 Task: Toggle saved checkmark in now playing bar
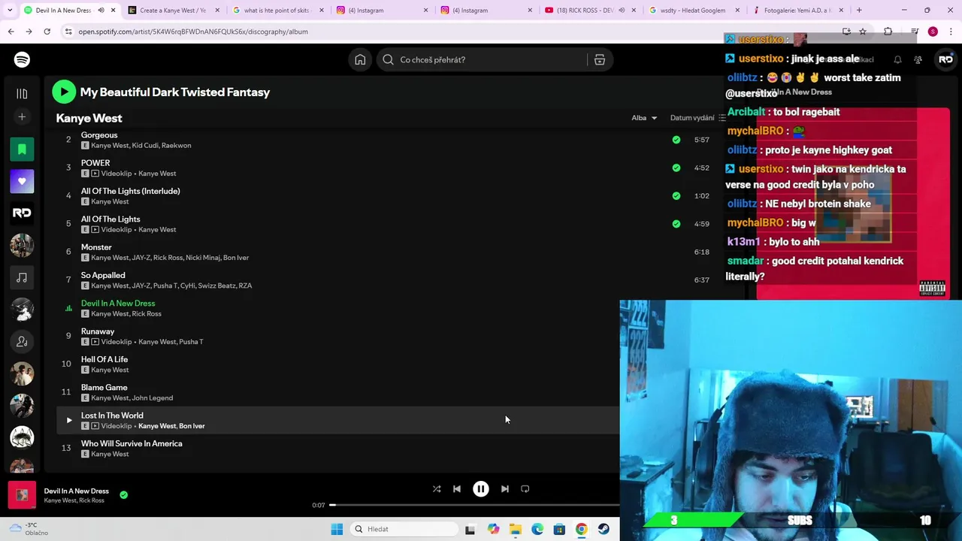[124, 494]
